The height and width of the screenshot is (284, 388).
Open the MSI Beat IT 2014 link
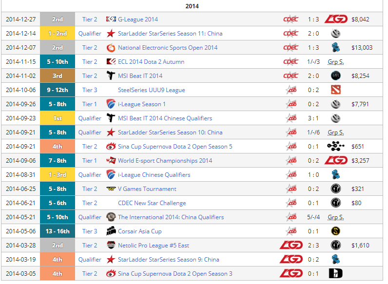coord(140,76)
